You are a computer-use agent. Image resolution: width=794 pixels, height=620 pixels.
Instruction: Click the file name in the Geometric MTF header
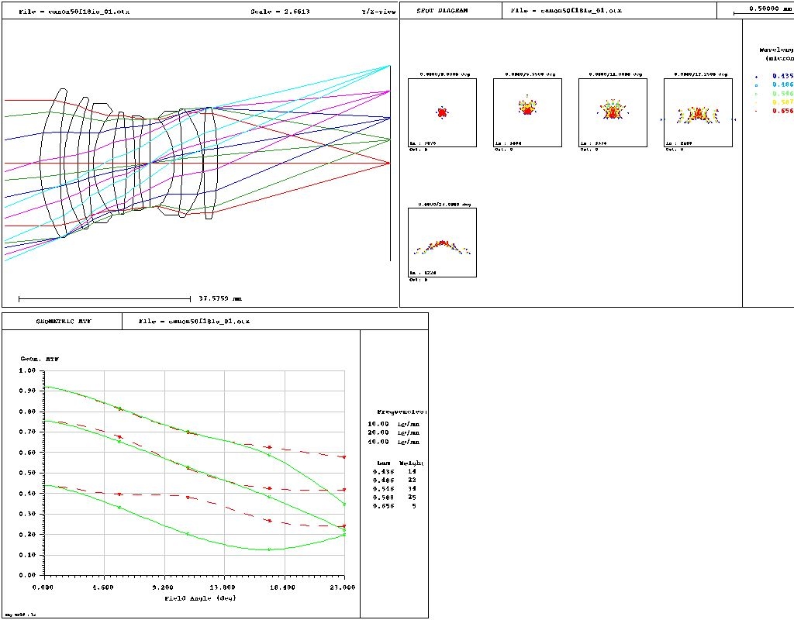tap(194, 322)
